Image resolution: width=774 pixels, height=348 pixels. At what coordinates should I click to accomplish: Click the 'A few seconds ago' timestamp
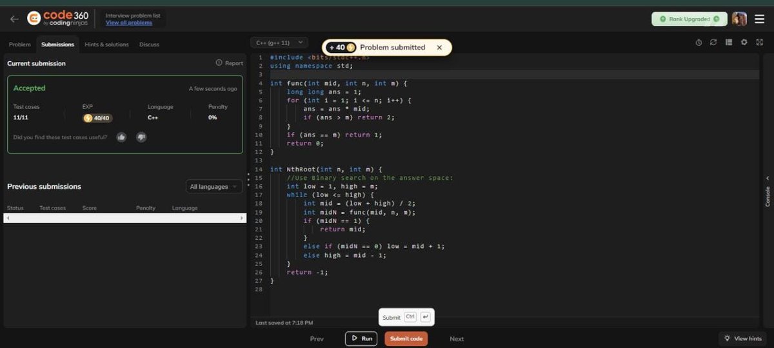(213, 89)
